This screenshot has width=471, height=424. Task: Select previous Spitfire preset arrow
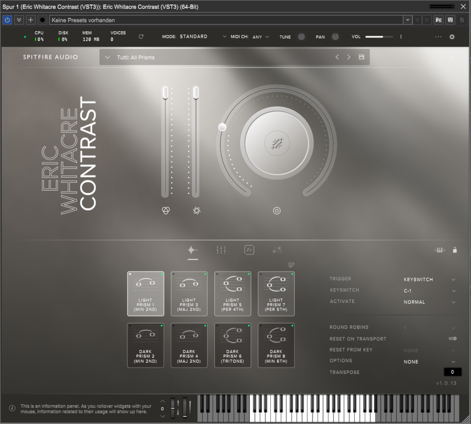(337, 57)
